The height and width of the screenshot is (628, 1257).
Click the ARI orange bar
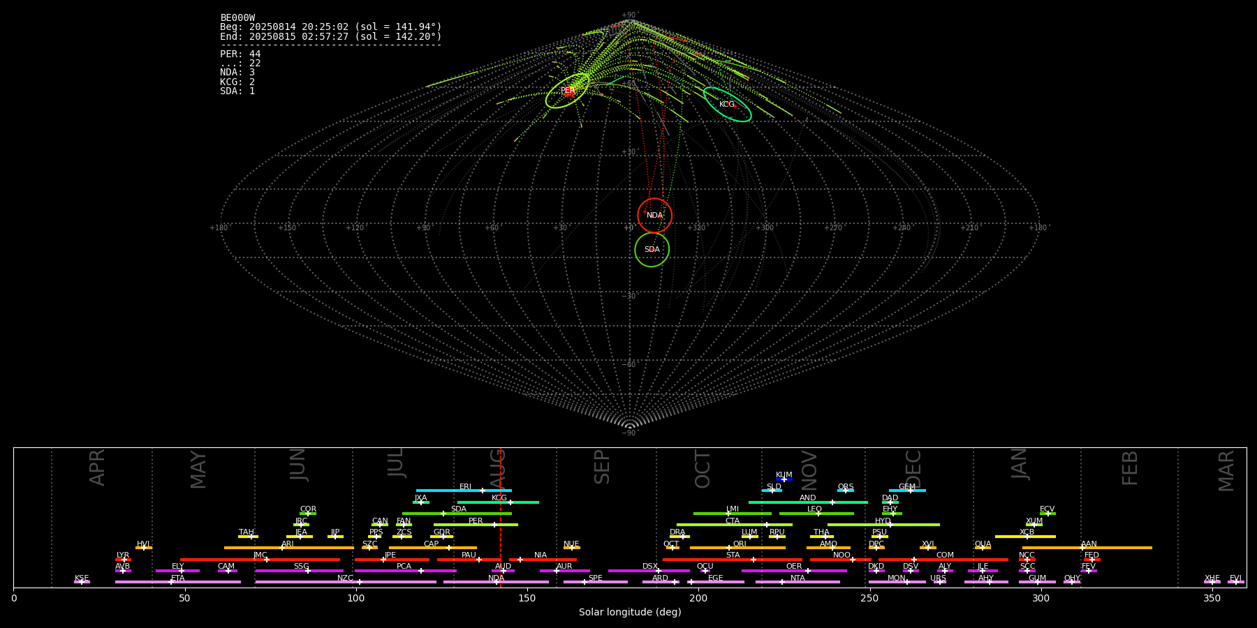(289, 548)
